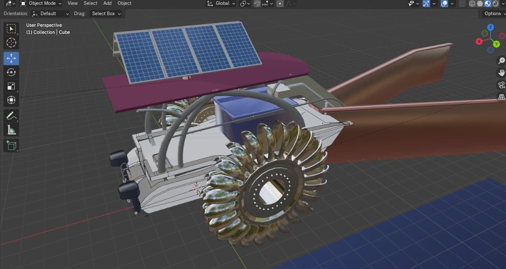Viewport: 506px width, 269px height.
Task: Click the viewport zoom magnifier icon
Action: (x=501, y=61)
